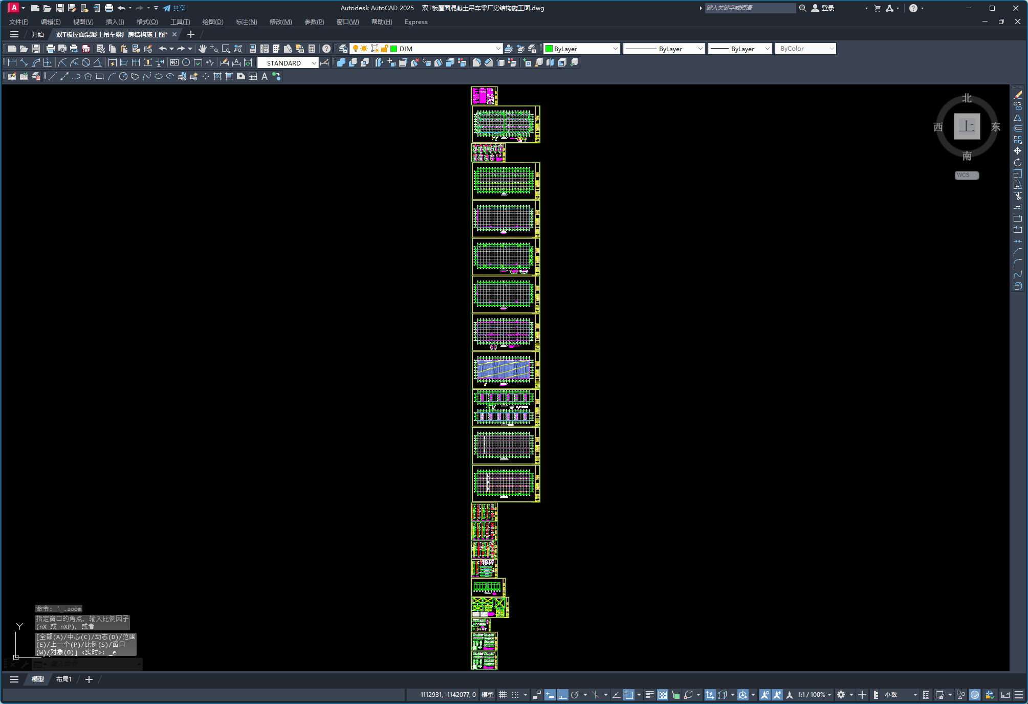Click 模型 button in status bar
Viewport: 1028px width, 704px height.
tap(488, 694)
